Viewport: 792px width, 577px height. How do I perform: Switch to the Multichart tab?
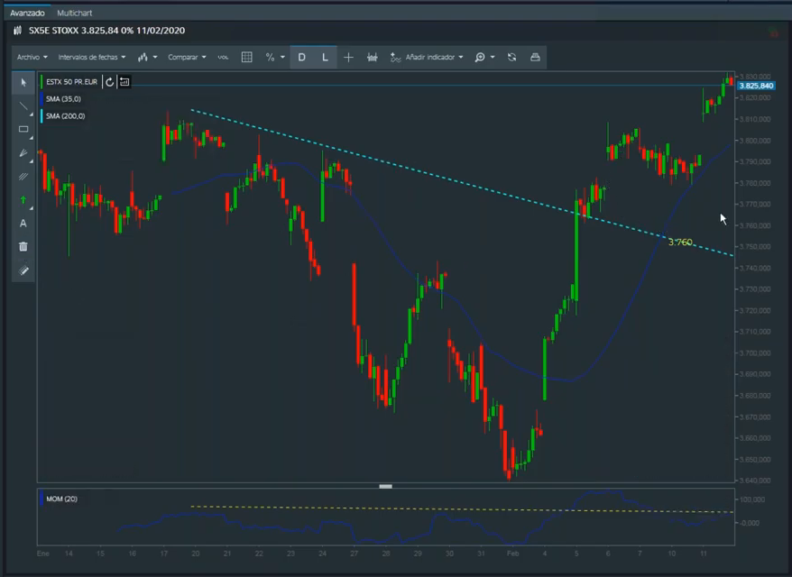(x=74, y=14)
